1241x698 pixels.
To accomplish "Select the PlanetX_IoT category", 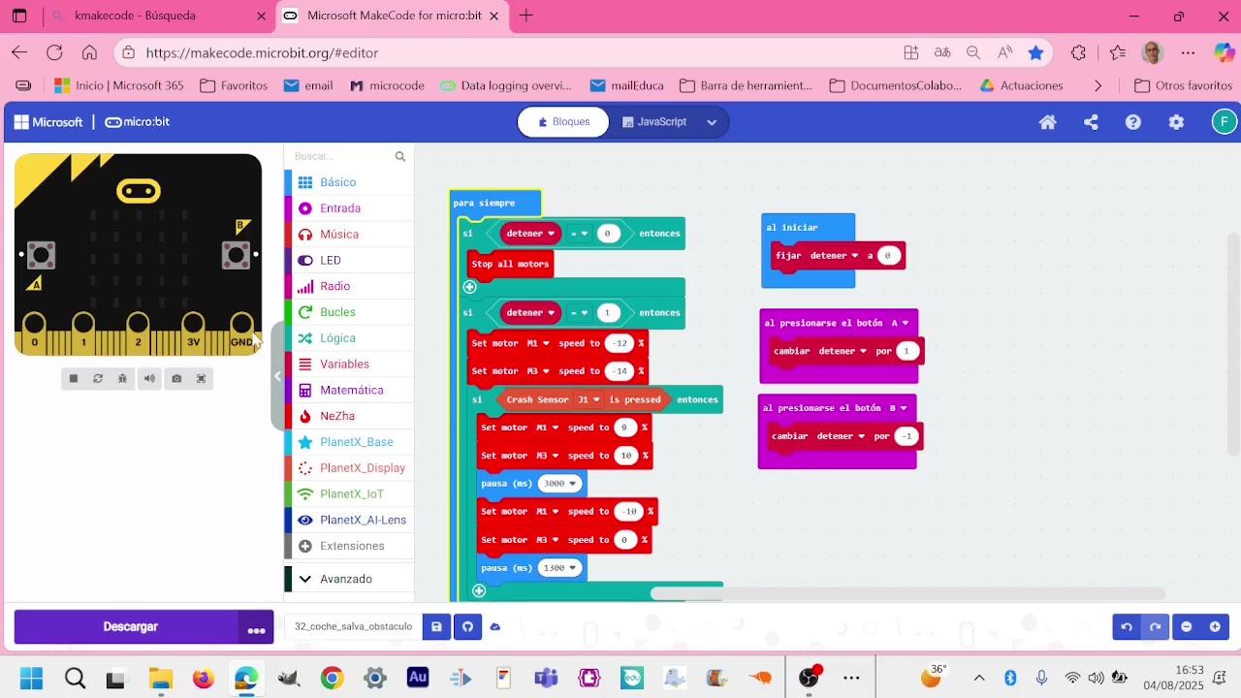I will (349, 494).
